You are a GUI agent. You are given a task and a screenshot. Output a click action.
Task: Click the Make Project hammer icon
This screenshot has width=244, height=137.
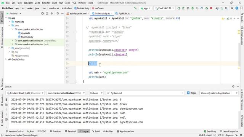pos(135,8)
